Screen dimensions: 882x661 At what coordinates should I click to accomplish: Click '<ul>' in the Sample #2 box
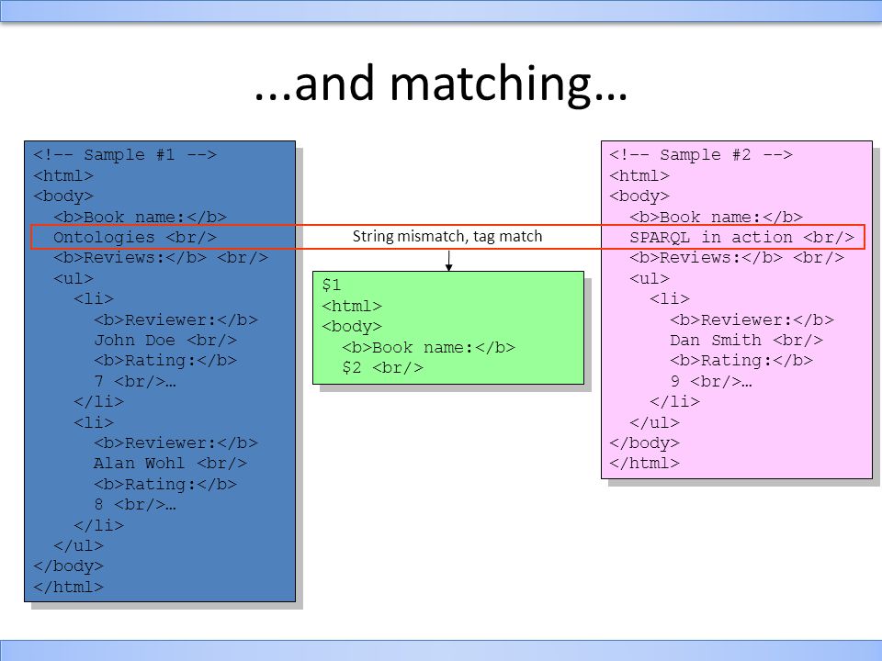point(650,278)
